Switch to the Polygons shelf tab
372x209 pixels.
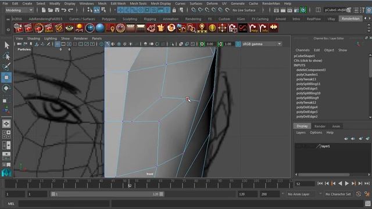coord(109,19)
